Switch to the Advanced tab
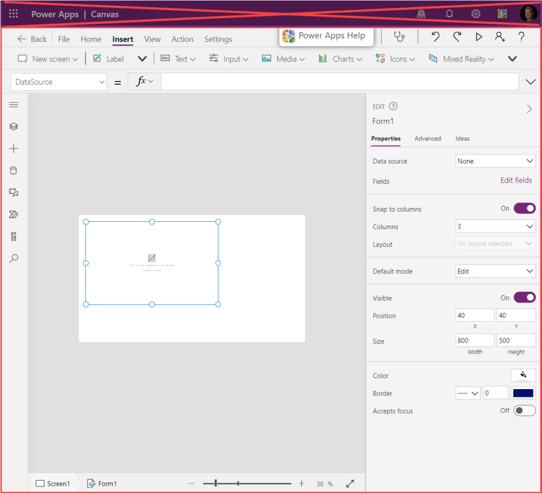Viewport: 542px width, 494px height. click(x=427, y=139)
